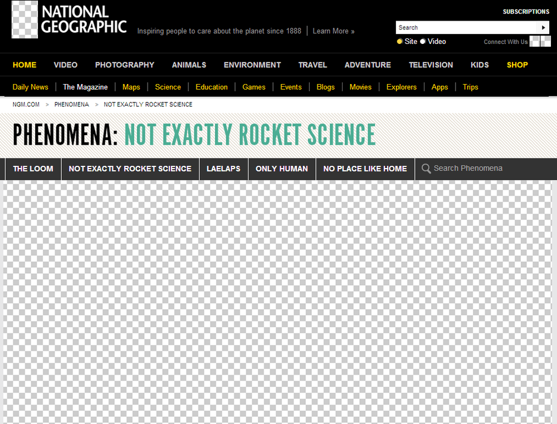Go to ANIMALS section
The height and width of the screenshot is (424, 557).
[189, 65]
